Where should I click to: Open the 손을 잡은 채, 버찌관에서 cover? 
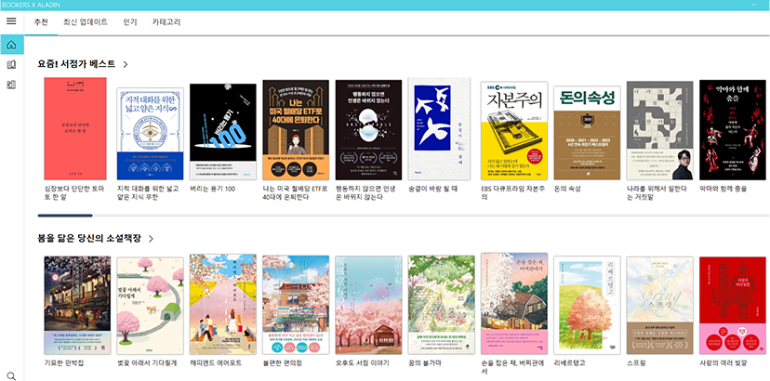click(514, 304)
